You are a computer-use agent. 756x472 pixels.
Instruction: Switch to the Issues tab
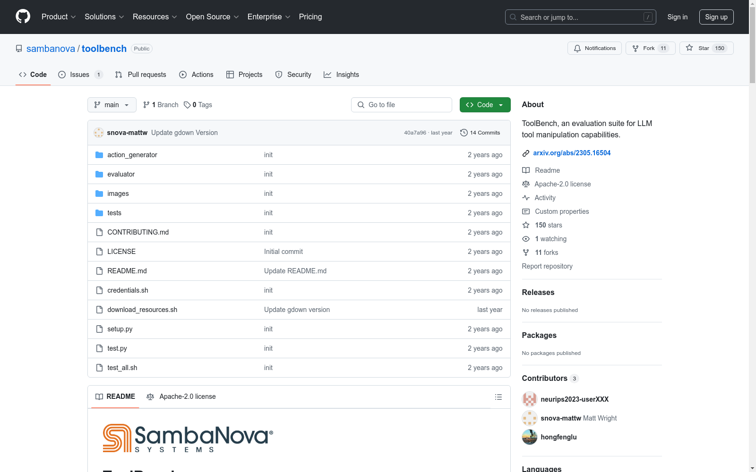pyautogui.click(x=80, y=75)
